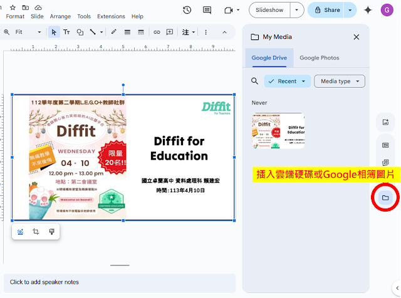Start a video call with the camera icon
This screenshot has width=401, height=298.
point(228,10)
